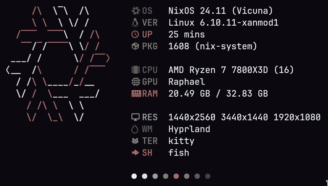Click the text '1608 (nix-system)'

213,46
